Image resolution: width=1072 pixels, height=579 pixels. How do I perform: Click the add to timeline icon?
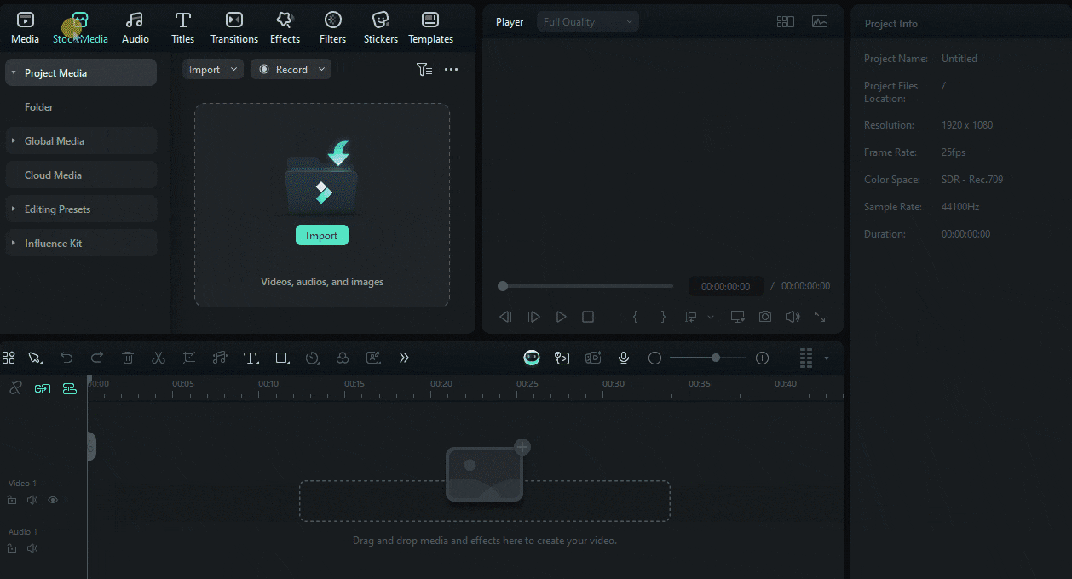[x=691, y=317]
